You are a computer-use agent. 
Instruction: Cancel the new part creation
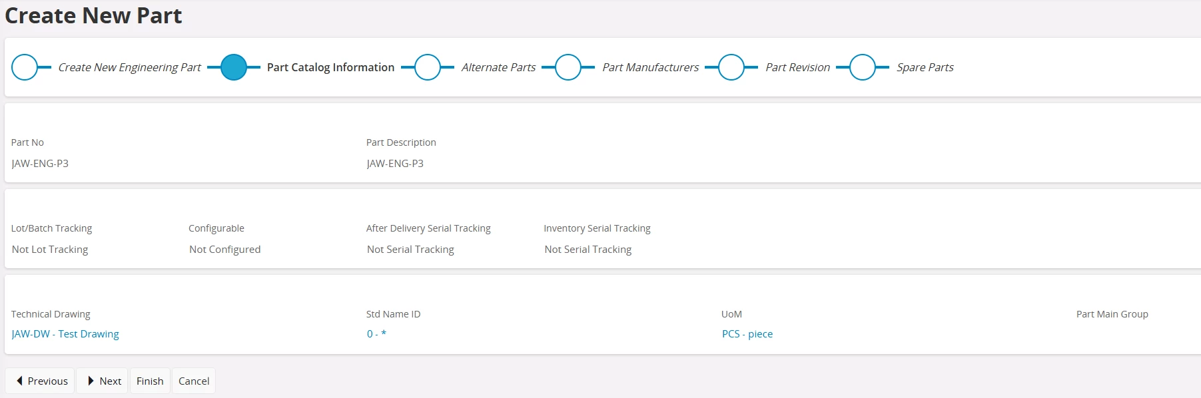point(194,381)
